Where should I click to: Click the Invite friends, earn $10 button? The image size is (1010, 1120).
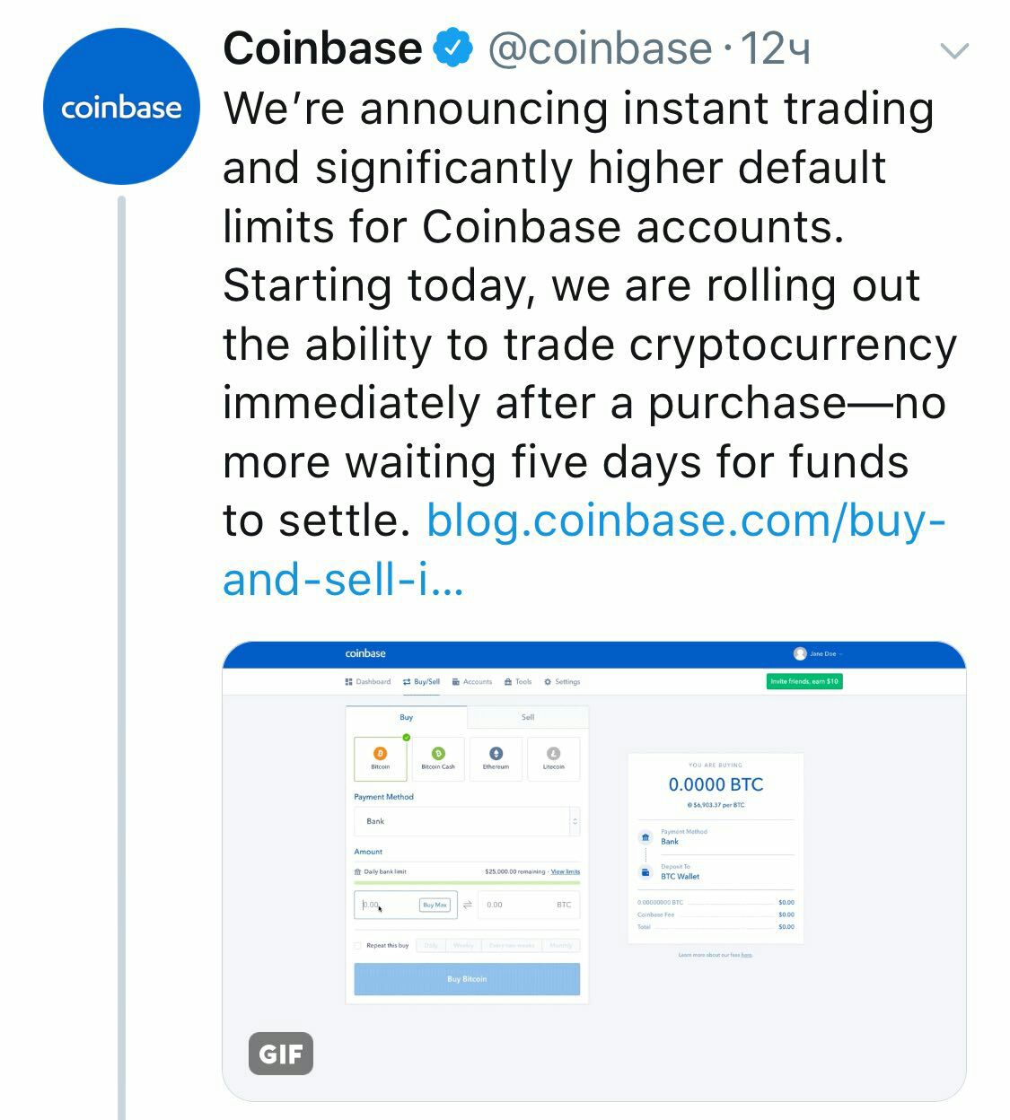[x=804, y=682]
